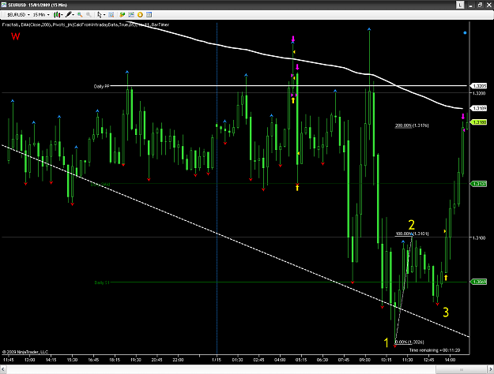Click the orange strategies icon

click(x=140, y=14)
